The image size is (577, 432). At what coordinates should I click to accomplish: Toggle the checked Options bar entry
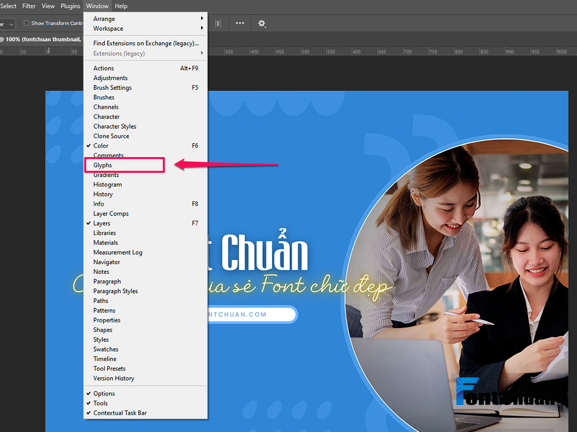[x=146, y=393]
